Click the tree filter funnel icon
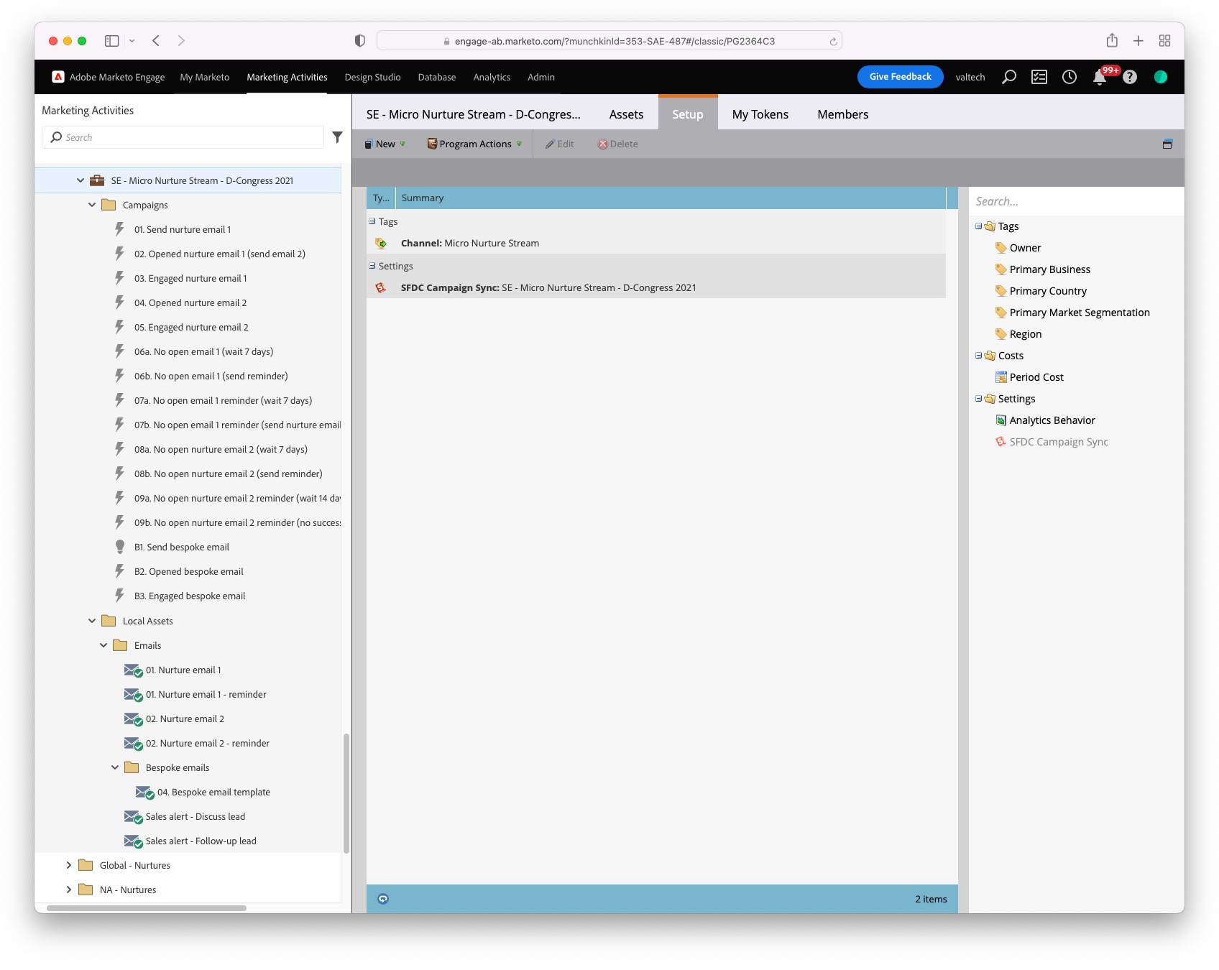The width and height of the screenshot is (1219, 970). tap(337, 137)
